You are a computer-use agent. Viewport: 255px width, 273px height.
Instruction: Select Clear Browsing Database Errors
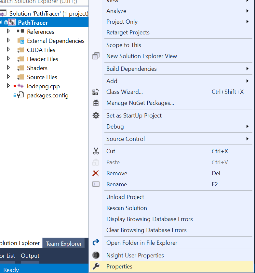coord(171,230)
